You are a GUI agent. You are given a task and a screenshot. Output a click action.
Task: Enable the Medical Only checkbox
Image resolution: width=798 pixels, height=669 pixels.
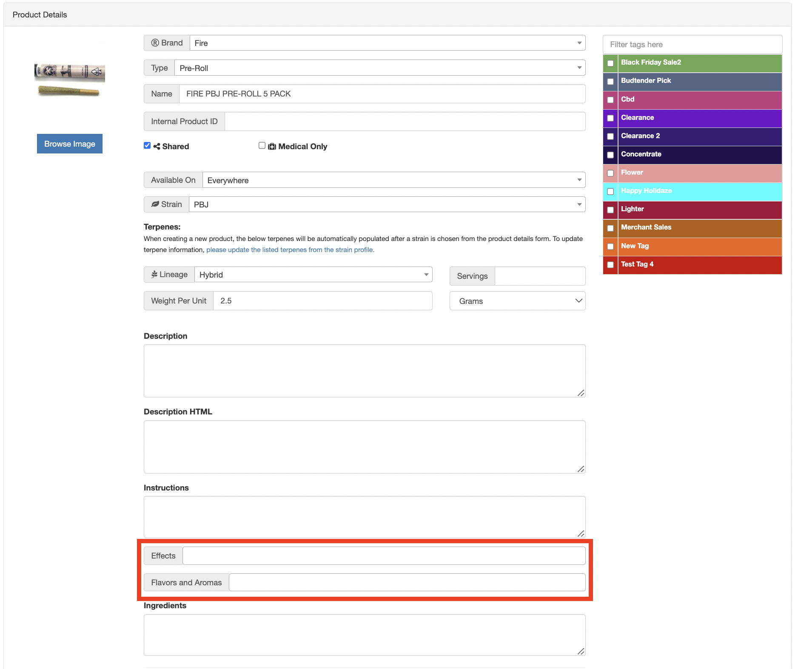(x=262, y=145)
